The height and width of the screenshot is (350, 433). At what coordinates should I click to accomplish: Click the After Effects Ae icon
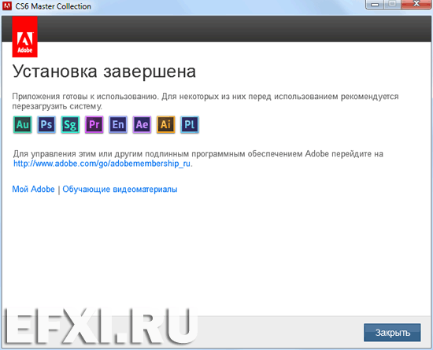tap(142, 125)
